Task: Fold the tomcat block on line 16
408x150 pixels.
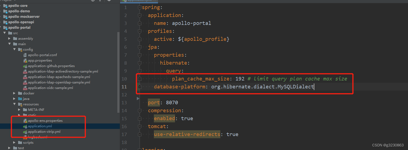Action: tap(140, 127)
